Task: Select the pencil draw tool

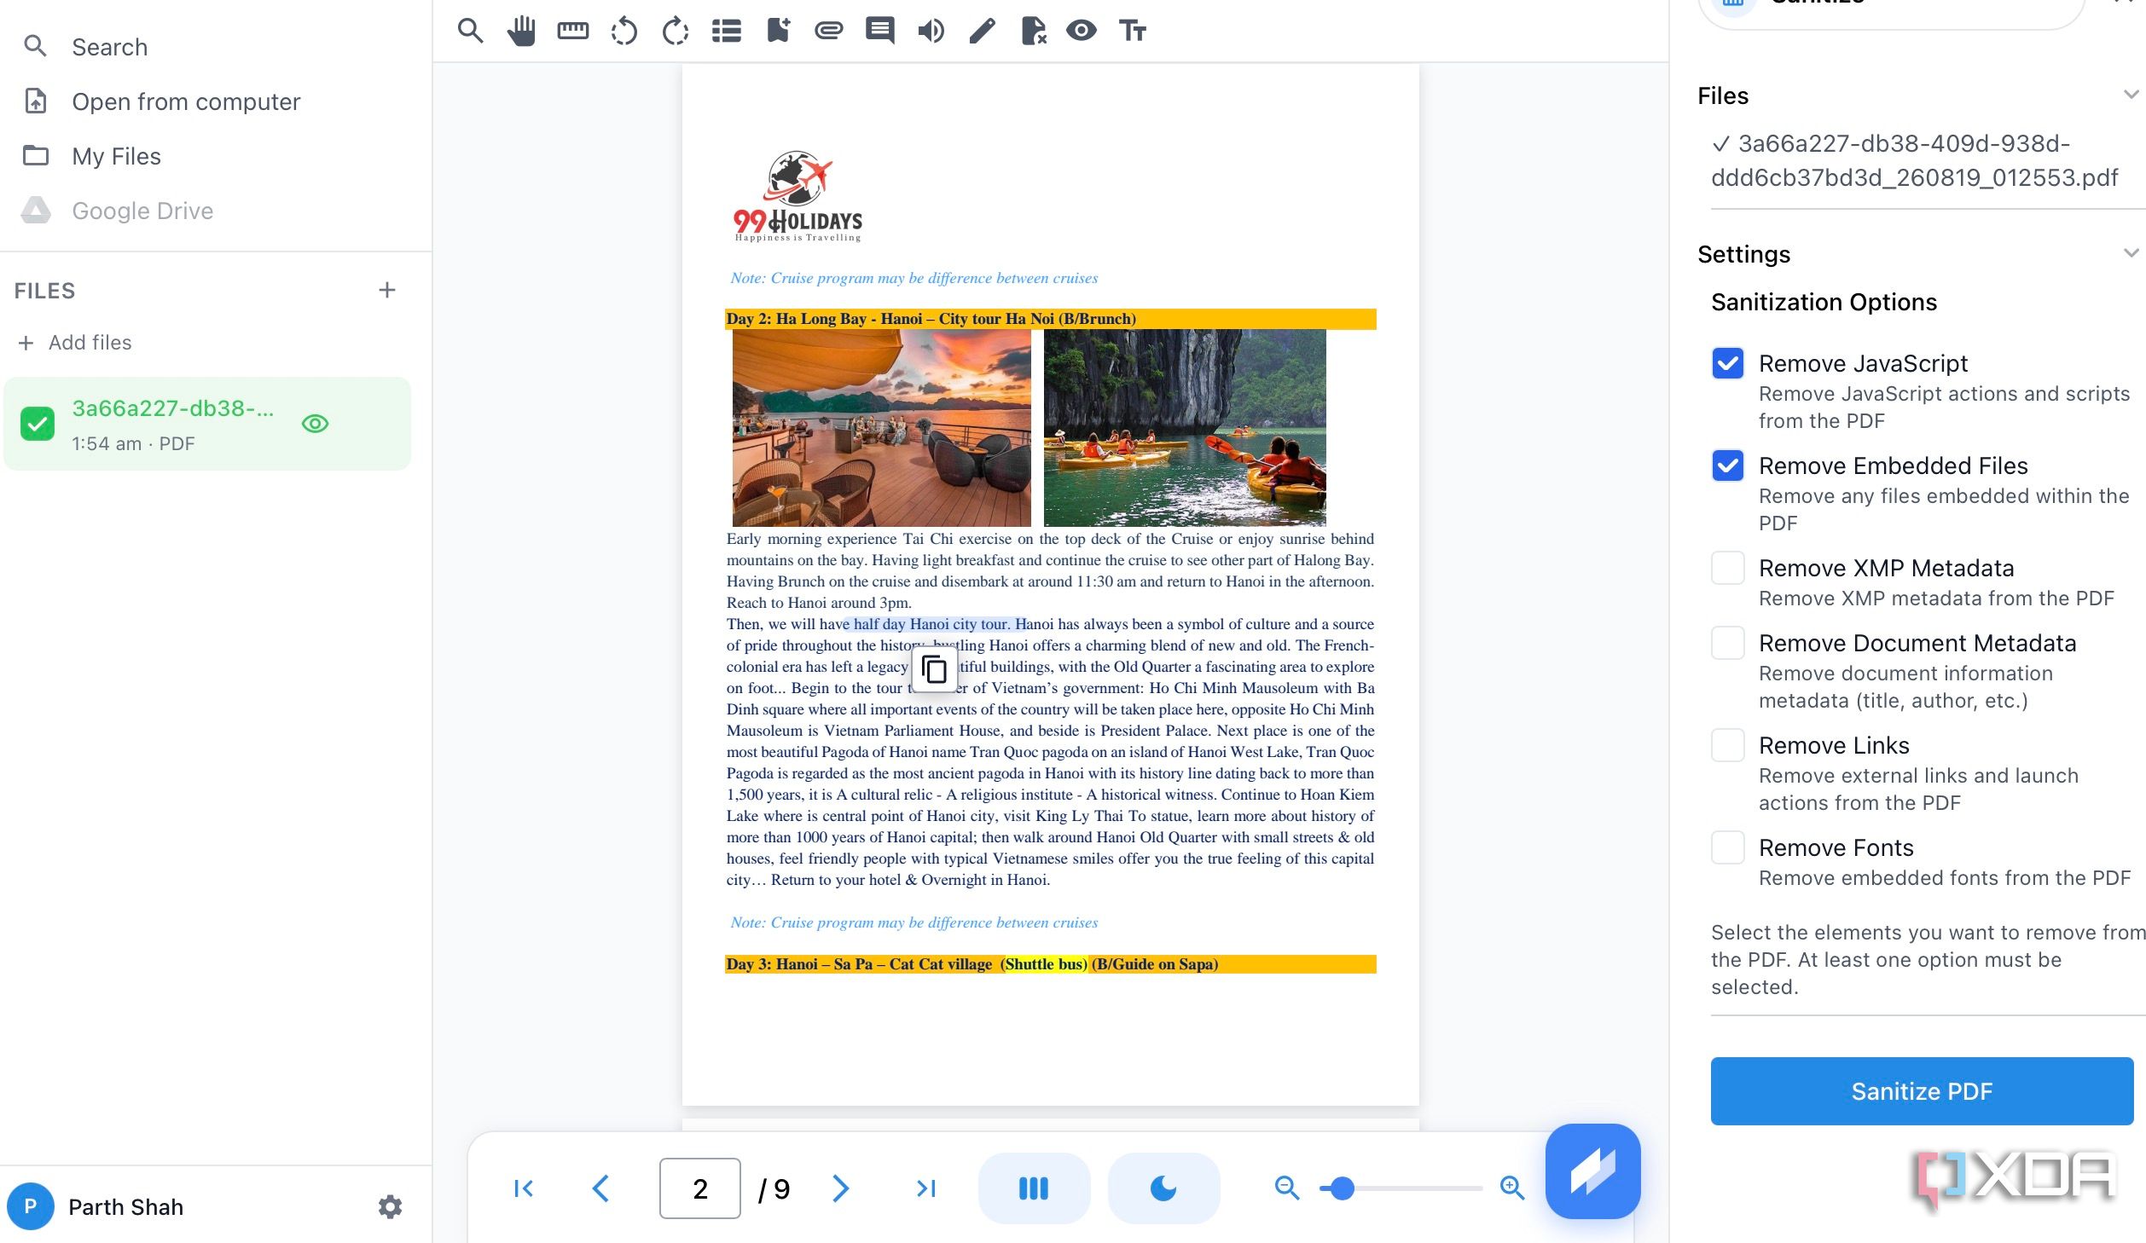Action: pos(982,31)
